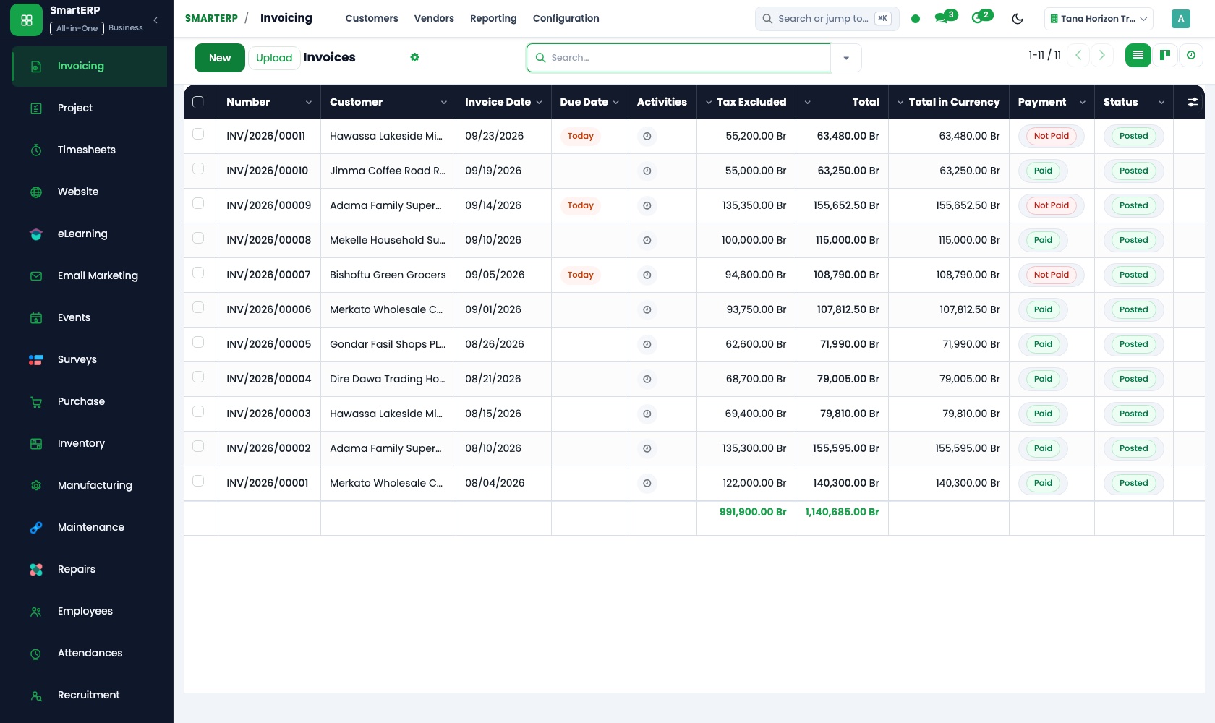Image resolution: width=1215 pixels, height=723 pixels.
Task: Tick checkbox for INV/2026/00009
Action: [x=198, y=203]
